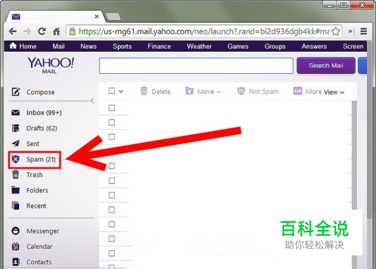Click the Not Spam shield toolbar icon
Screen dimensions: 376x269
click(x=241, y=91)
